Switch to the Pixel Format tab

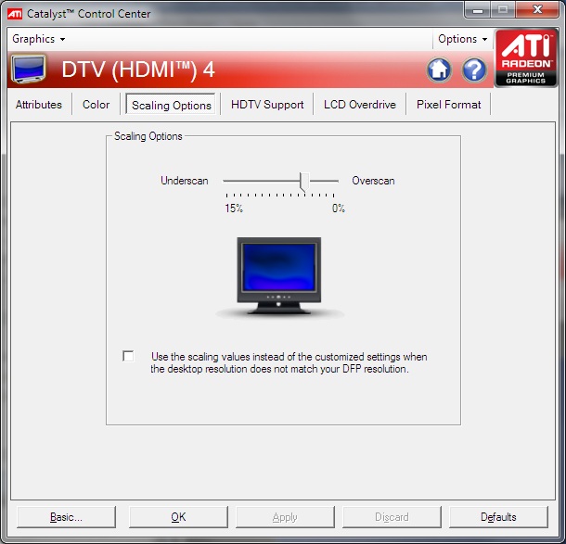coord(448,105)
